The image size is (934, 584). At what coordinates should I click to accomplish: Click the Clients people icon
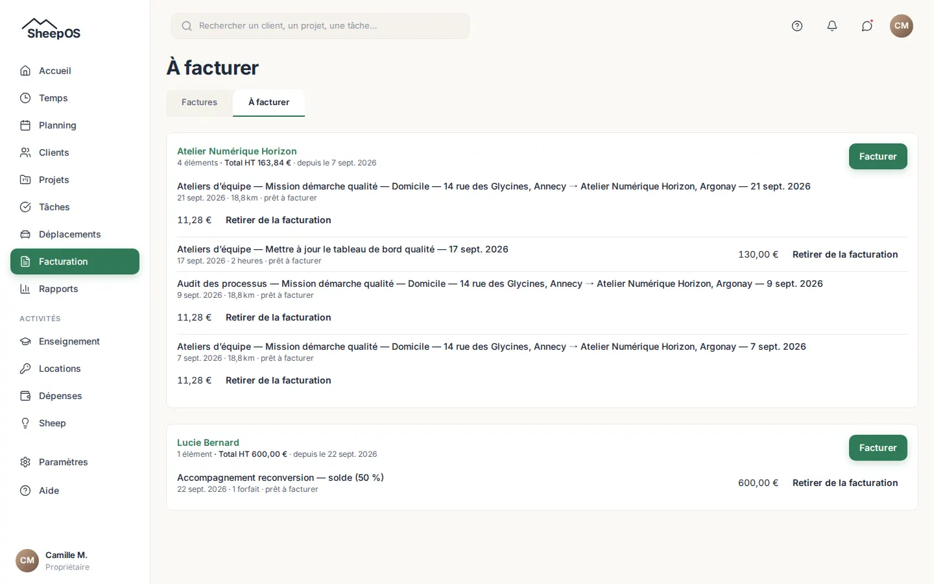(x=25, y=152)
